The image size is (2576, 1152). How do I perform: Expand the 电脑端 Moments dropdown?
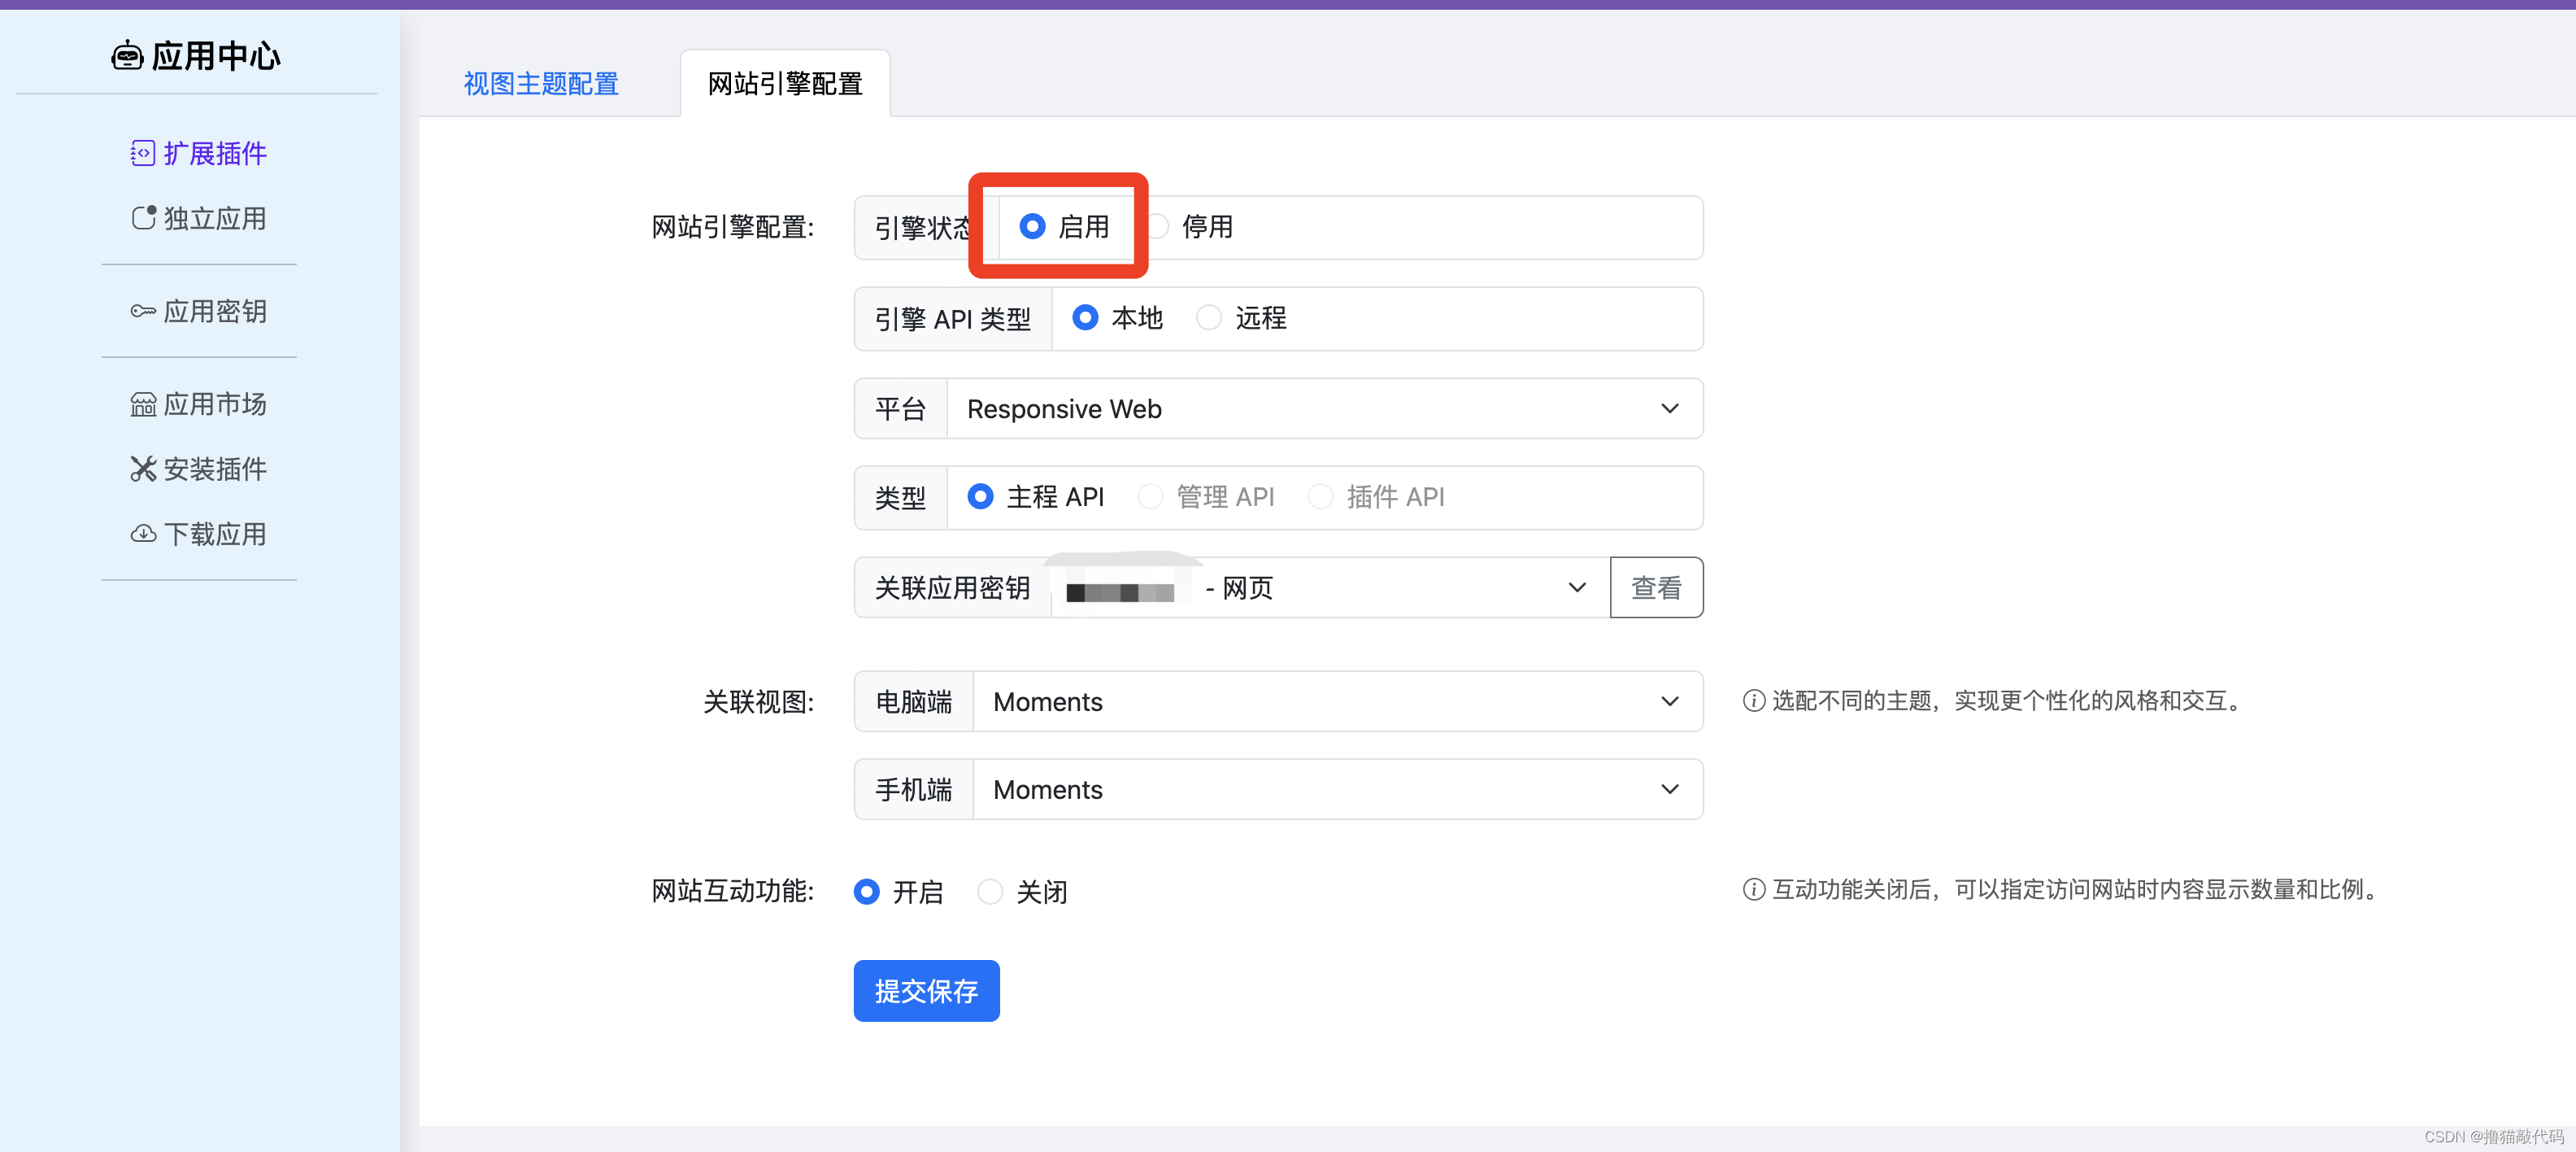click(1336, 701)
